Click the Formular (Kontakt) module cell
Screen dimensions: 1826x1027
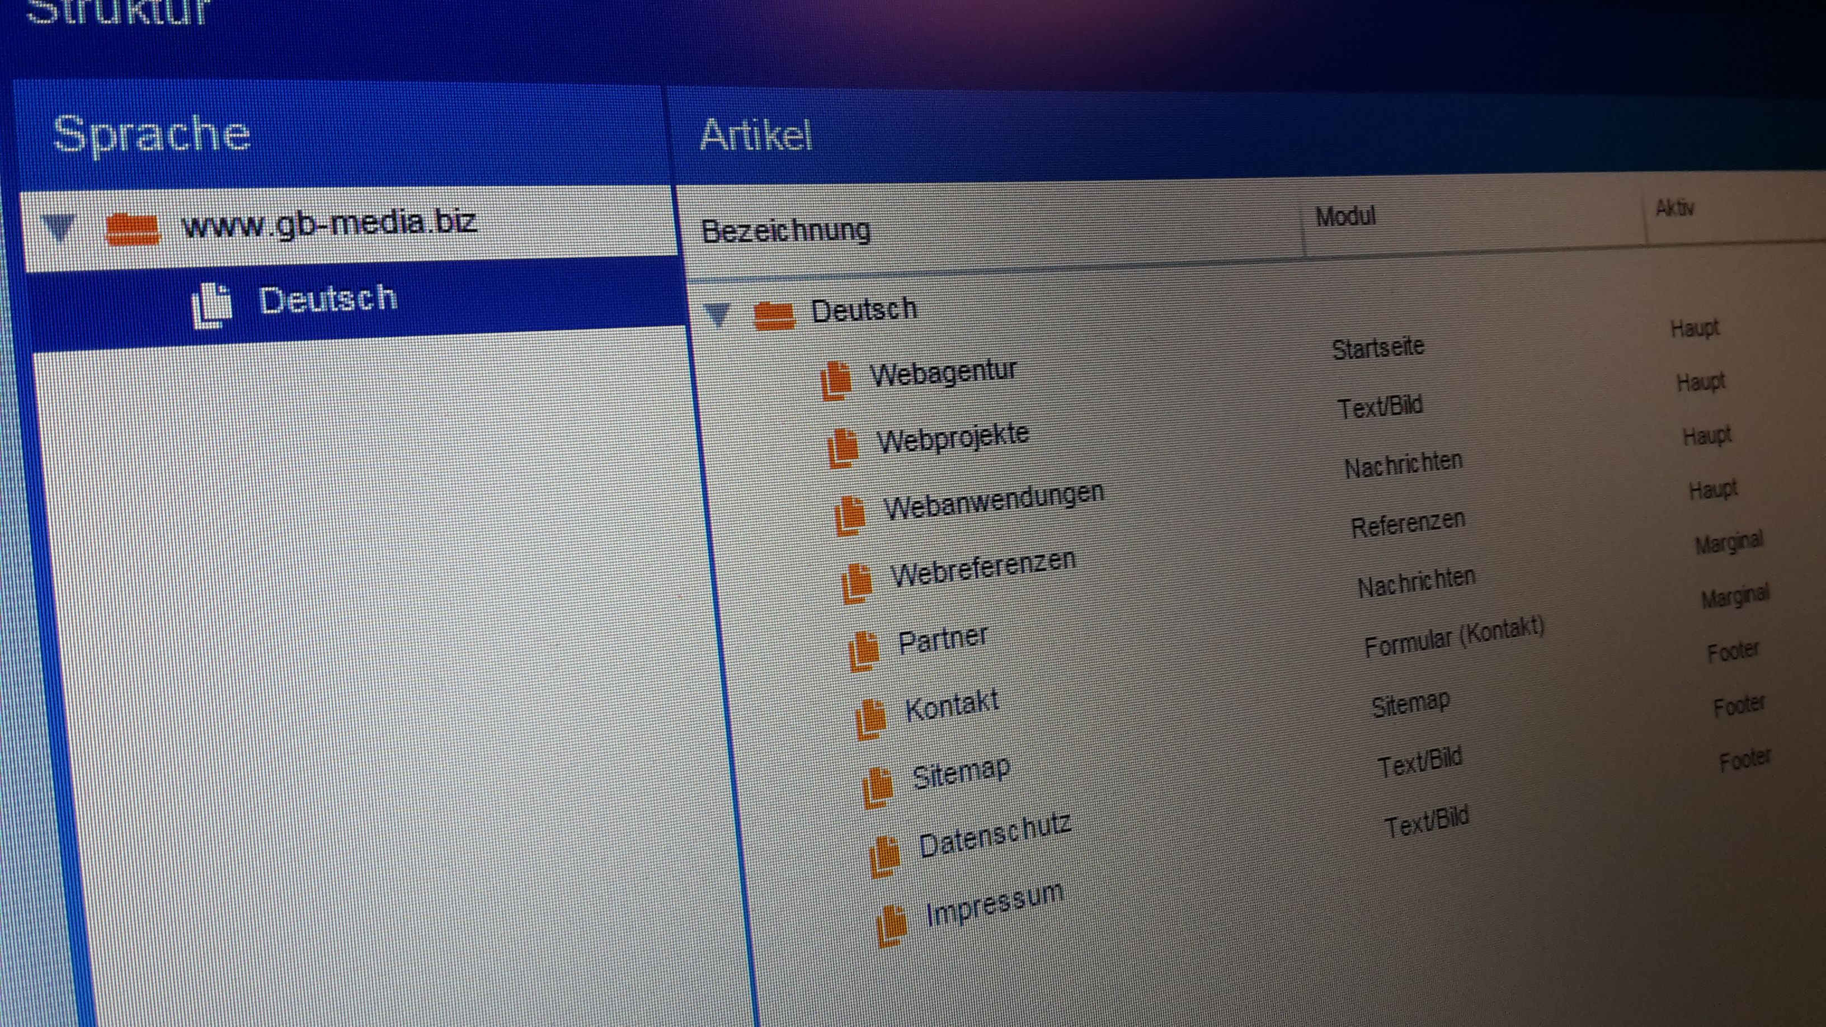[x=1453, y=637]
